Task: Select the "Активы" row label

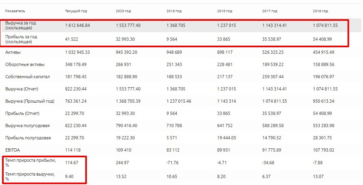Action: click(x=13, y=53)
